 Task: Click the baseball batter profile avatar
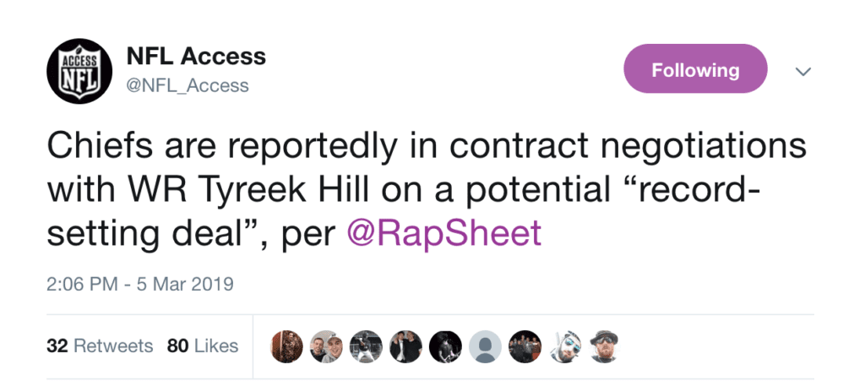(366, 346)
